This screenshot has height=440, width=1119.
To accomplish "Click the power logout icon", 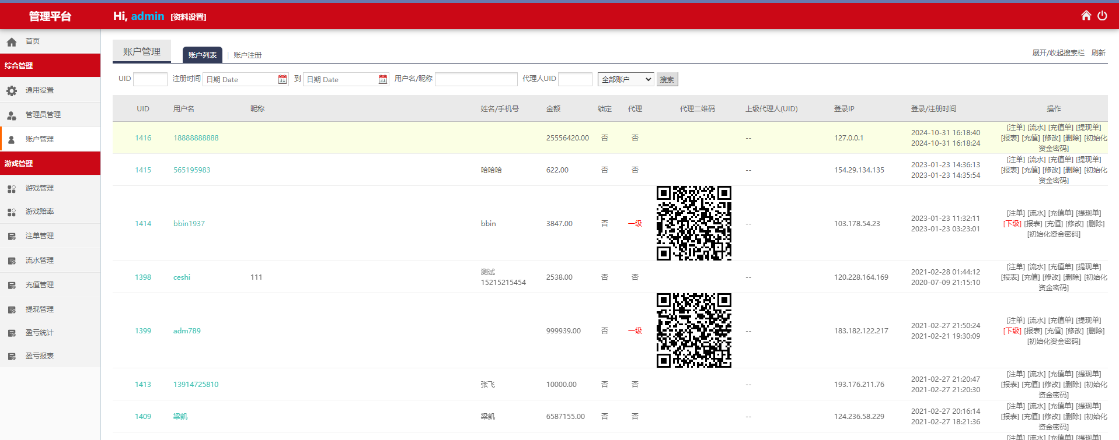I will (1102, 16).
